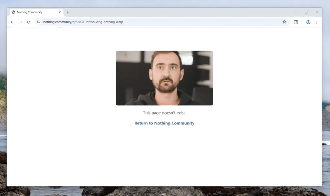Maximize the Chrome window
The image size is (330, 196).
click(x=306, y=12)
